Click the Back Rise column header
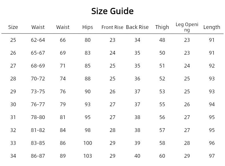This screenshot has height=166, width=225. 137,27
